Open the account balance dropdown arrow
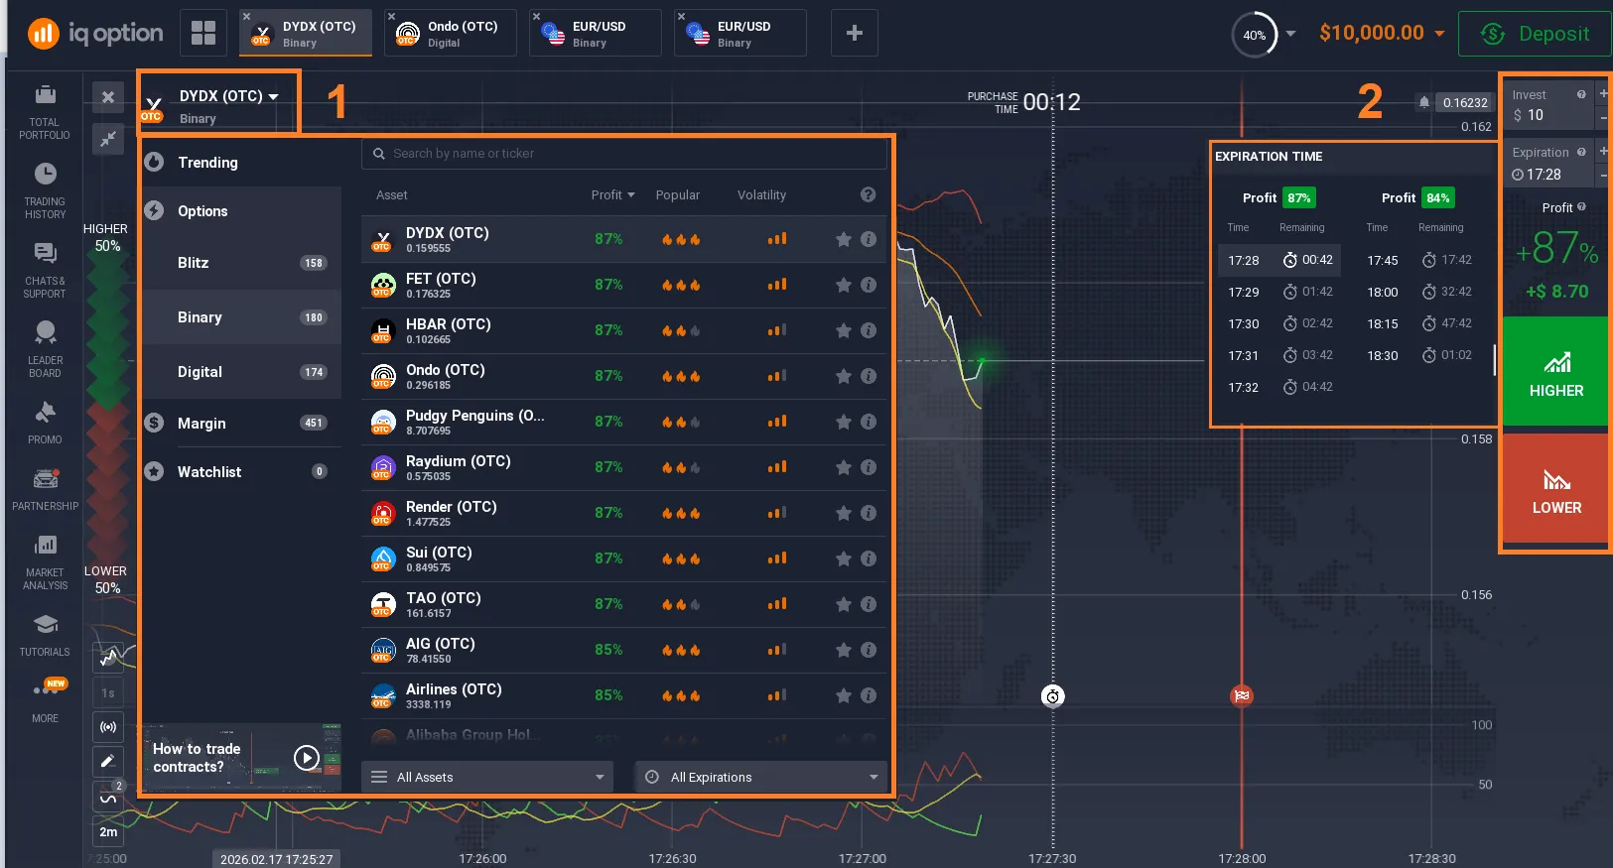This screenshot has width=1613, height=868. coord(1439,34)
